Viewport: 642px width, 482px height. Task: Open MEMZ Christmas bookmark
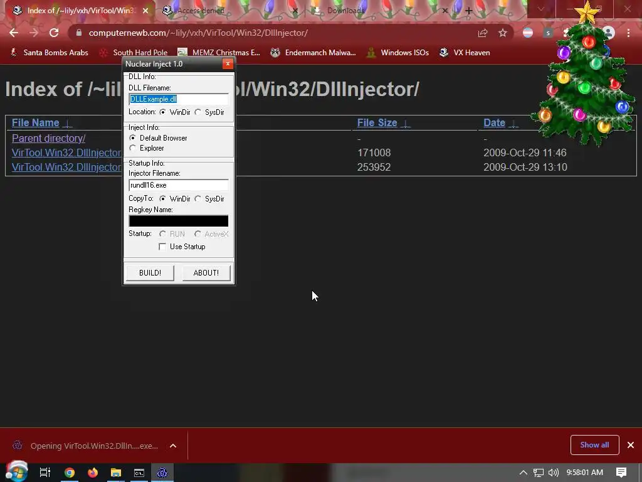[219, 53]
